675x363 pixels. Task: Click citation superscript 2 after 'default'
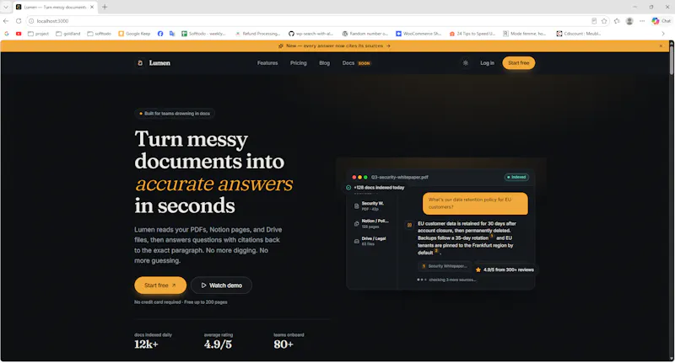[436, 251]
